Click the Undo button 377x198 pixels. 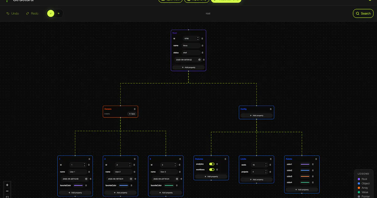point(13,14)
